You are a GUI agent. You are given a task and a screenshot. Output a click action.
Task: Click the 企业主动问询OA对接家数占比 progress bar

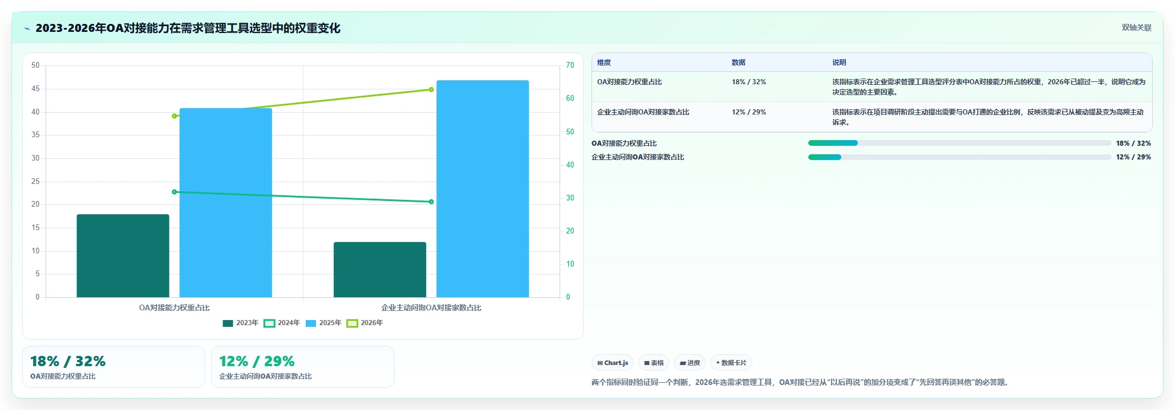coord(959,157)
